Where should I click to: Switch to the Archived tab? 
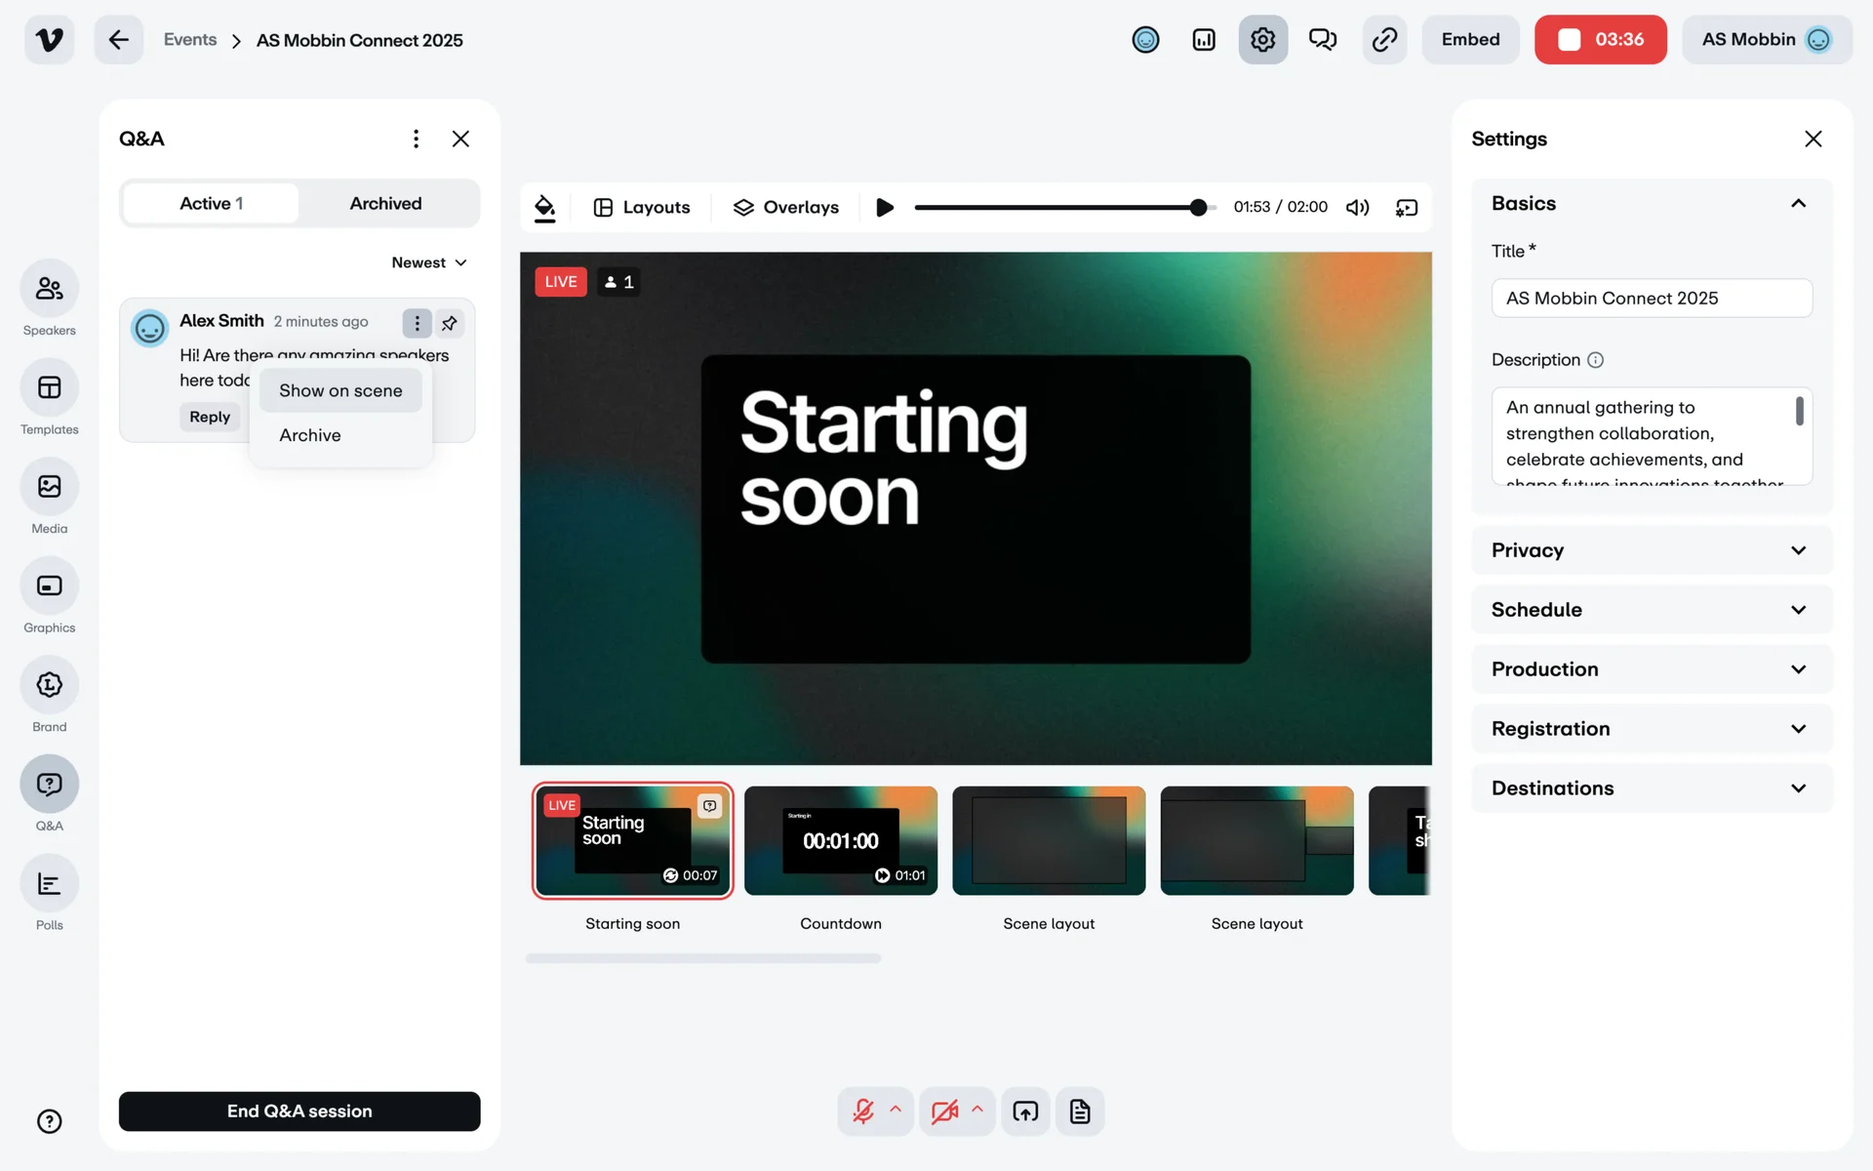coord(385,204)
